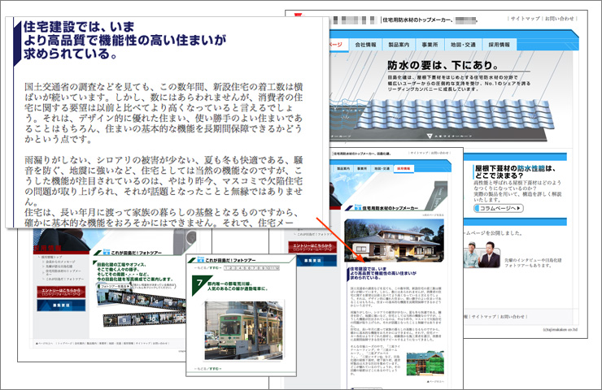
Task: Open the 地図・交通 tab on the top page
Action: click(463, 45)
